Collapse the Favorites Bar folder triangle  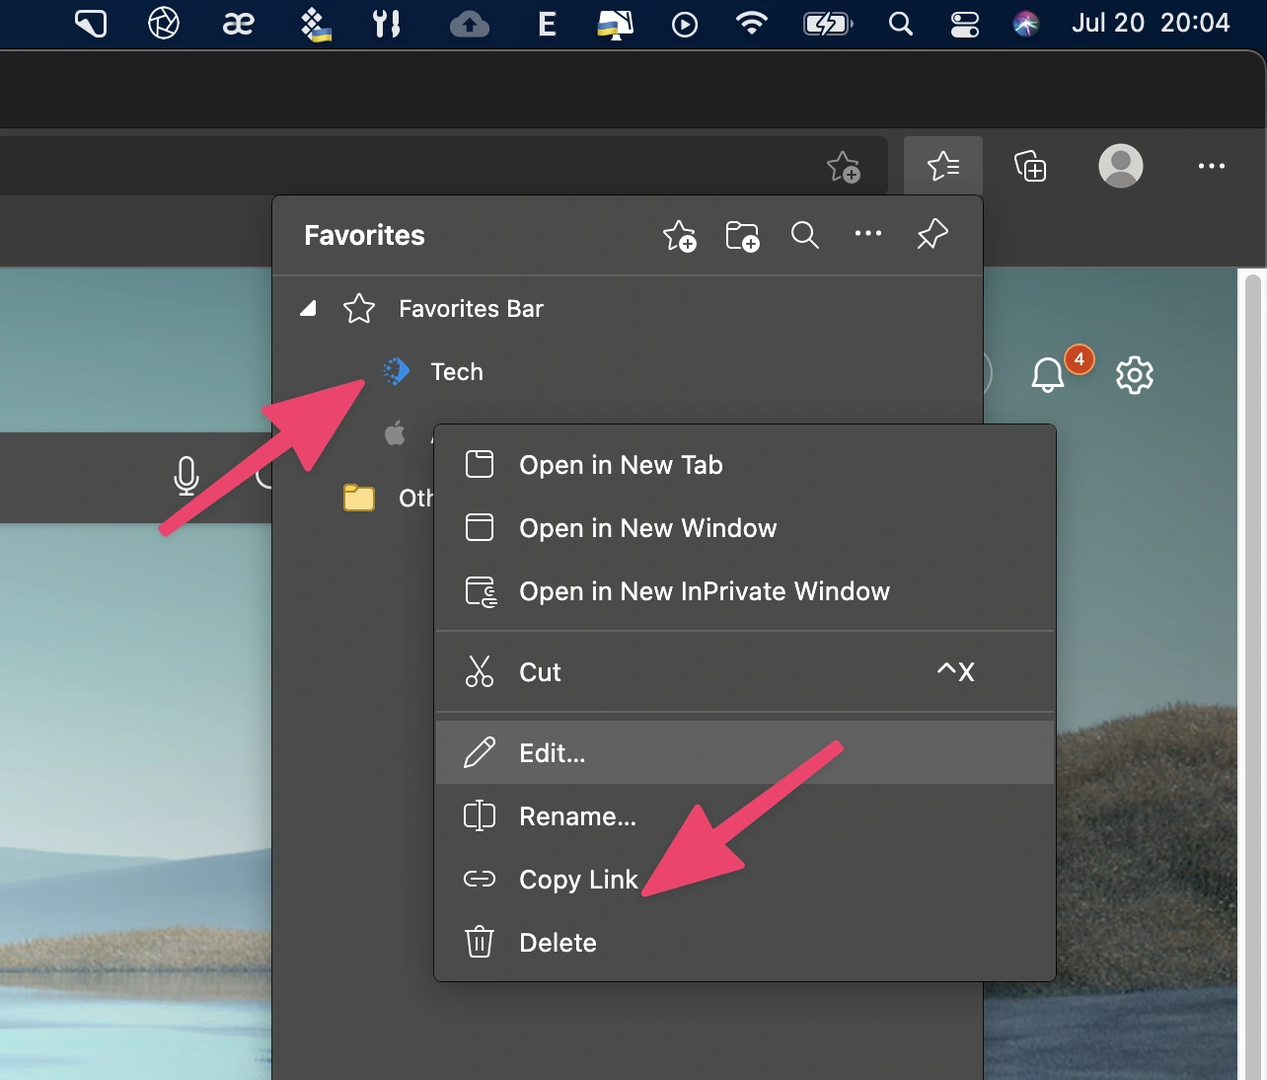[309, 309]
